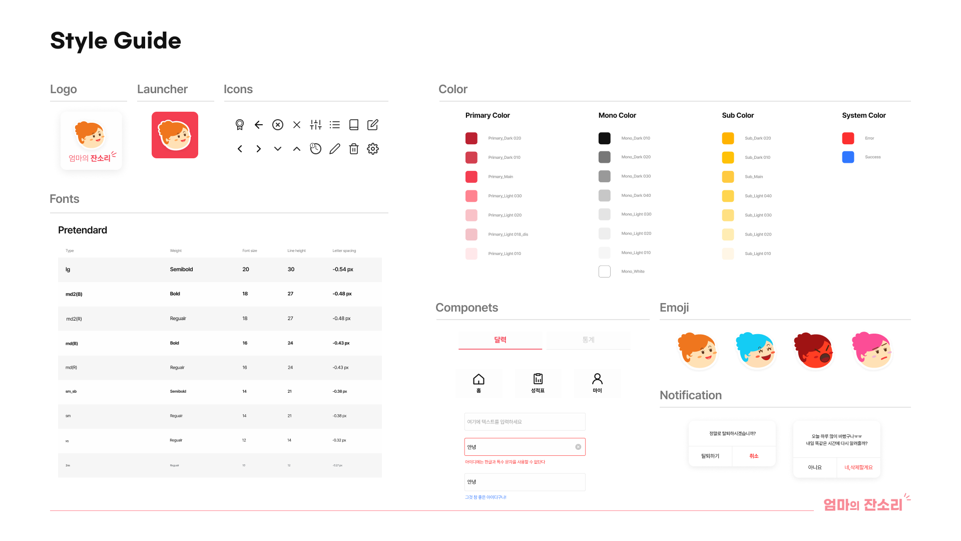961x541 pixels.
Task: Click the downward chevron icon
Action: 278,149
